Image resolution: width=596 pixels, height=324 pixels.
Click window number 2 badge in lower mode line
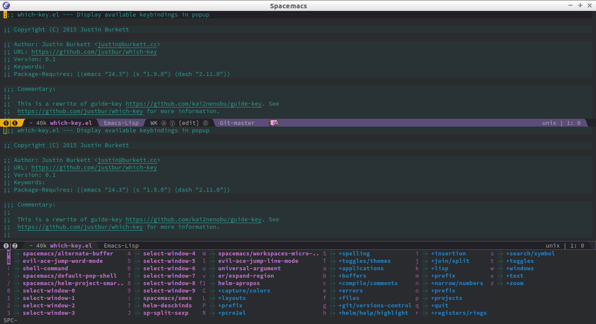[x=14, y=246]
